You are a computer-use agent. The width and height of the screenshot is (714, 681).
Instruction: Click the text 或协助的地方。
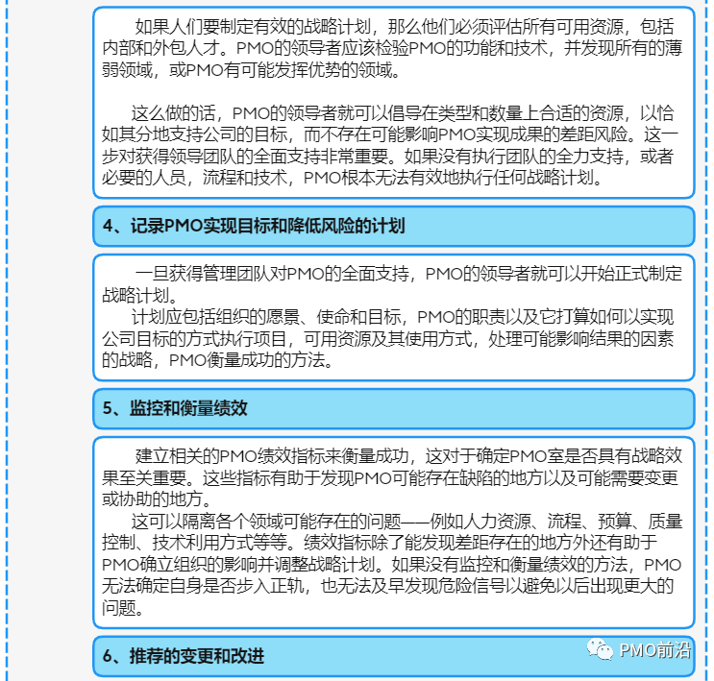pyautogui.click(x=157, y=499)
